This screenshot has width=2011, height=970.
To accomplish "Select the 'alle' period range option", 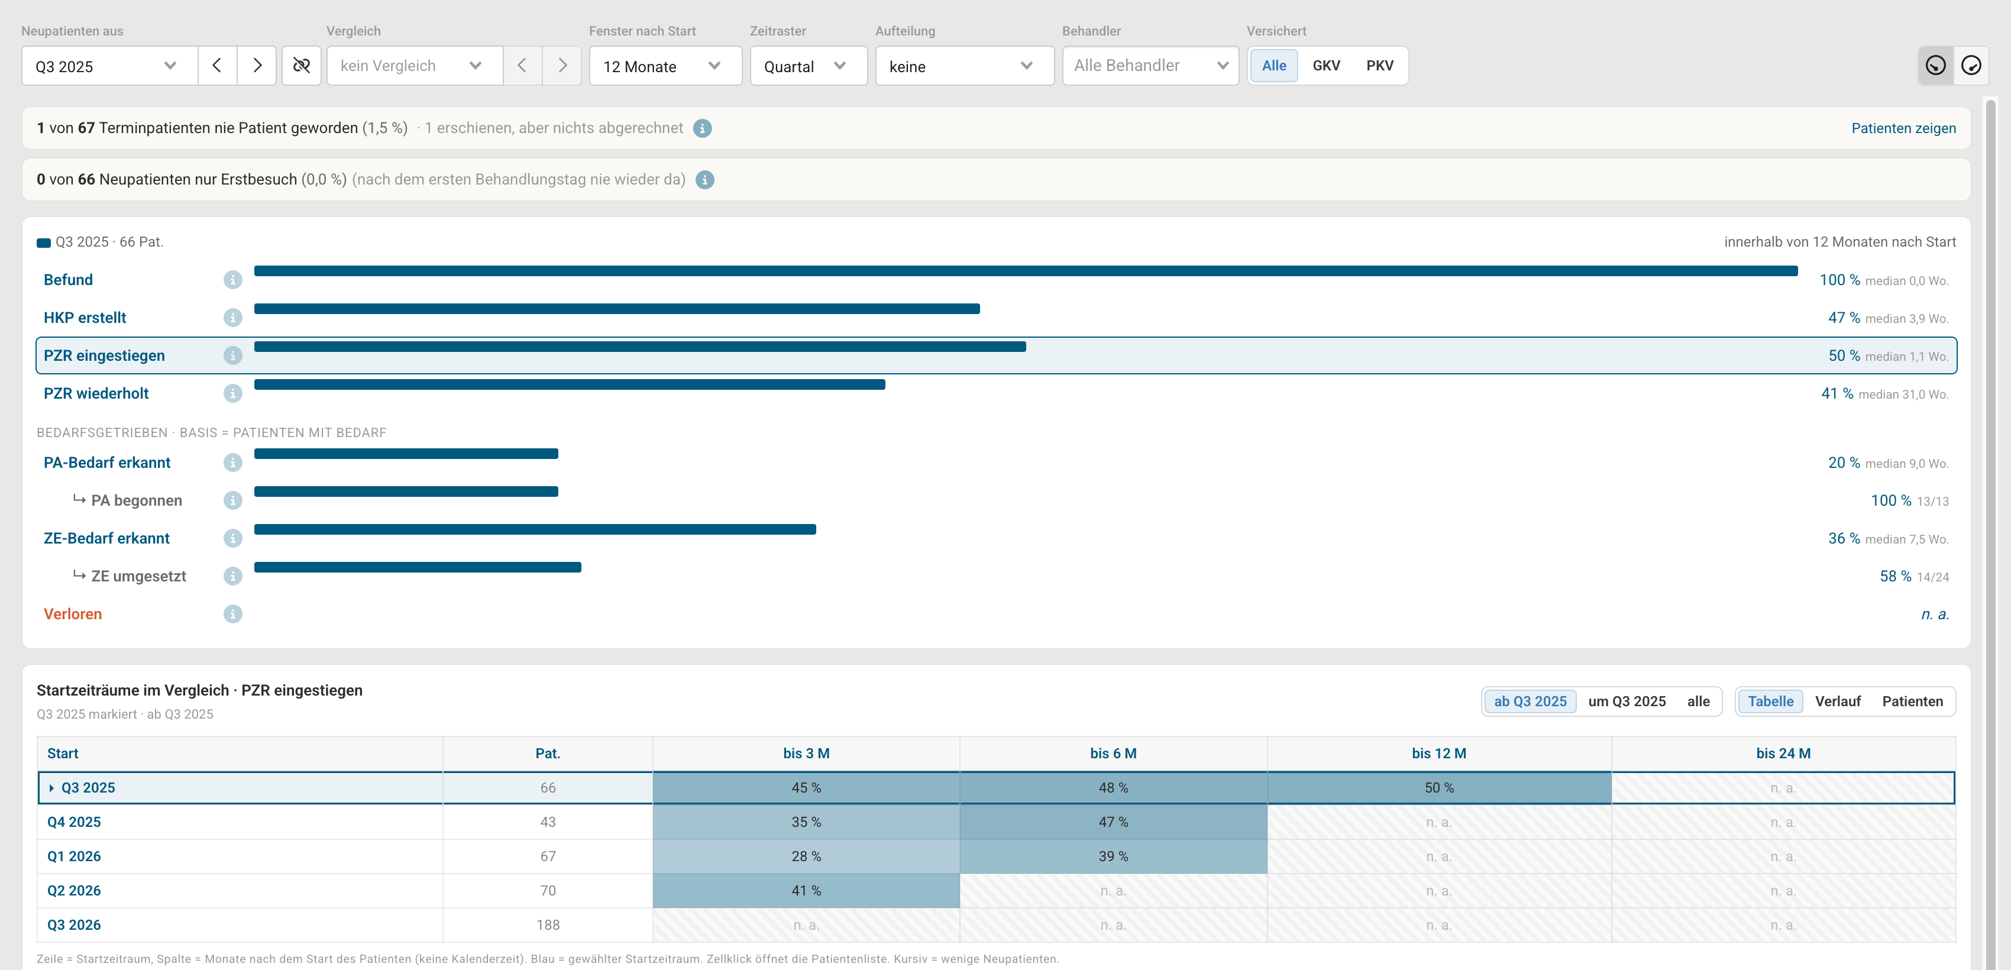I will (1698, 701).
